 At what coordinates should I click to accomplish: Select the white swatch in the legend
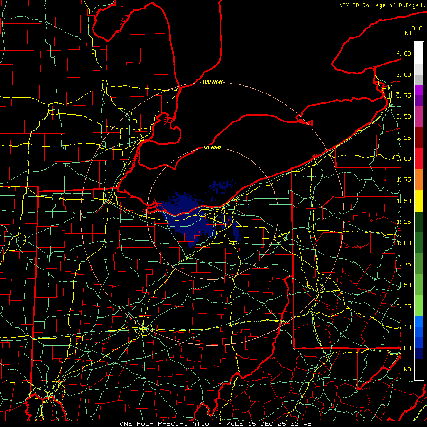[x=419, y=53]
